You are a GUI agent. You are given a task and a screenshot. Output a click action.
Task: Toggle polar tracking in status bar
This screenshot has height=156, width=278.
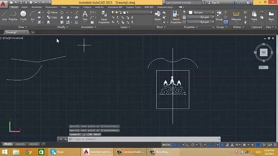pos(192,145)
